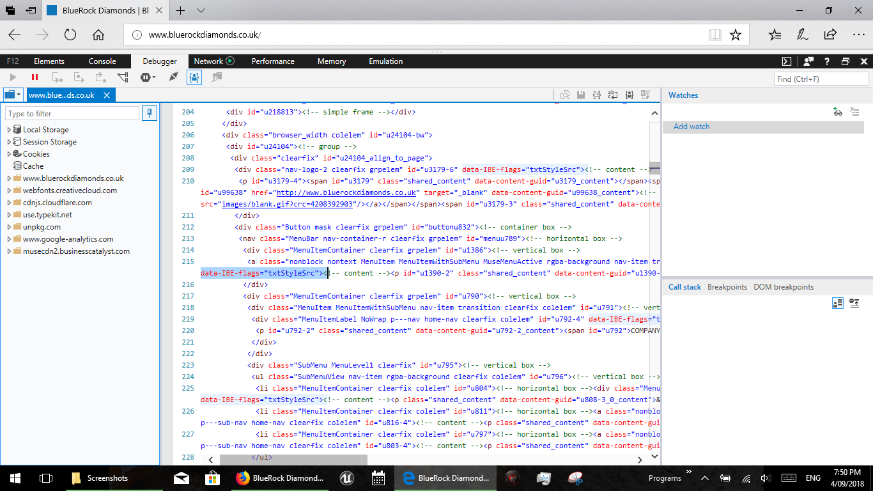Select the Cache item in the tree
This screenshot has width=873, height=491.
point(28,166)
